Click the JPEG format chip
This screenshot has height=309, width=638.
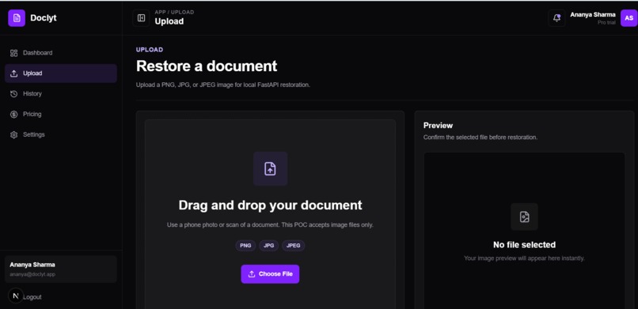pyautogui.click(x=294, y=246)
